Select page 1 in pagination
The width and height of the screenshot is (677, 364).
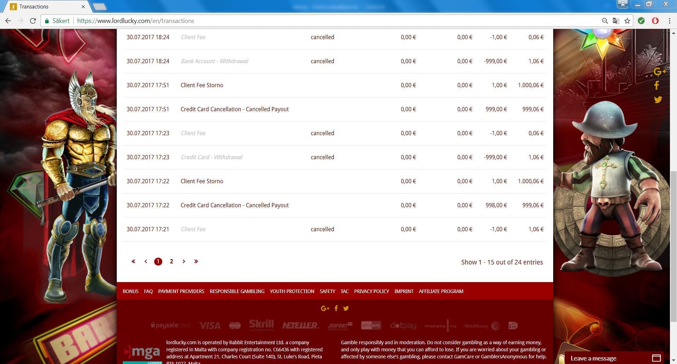click(x=158, y=262)
